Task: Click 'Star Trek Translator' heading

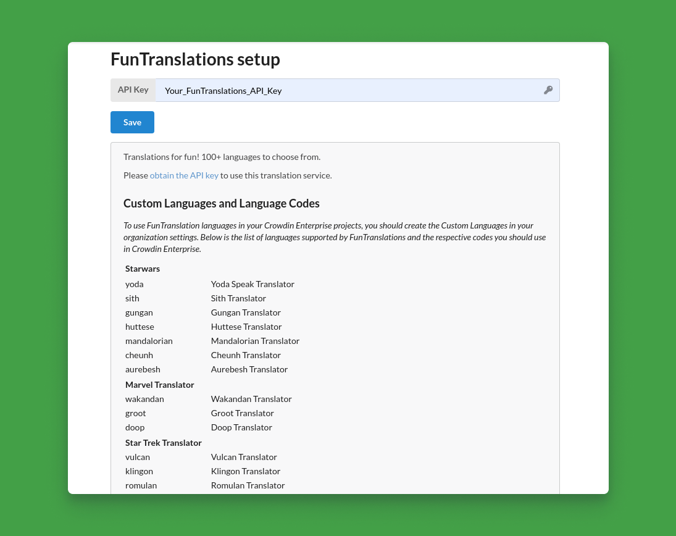Action: pos(164,443)
